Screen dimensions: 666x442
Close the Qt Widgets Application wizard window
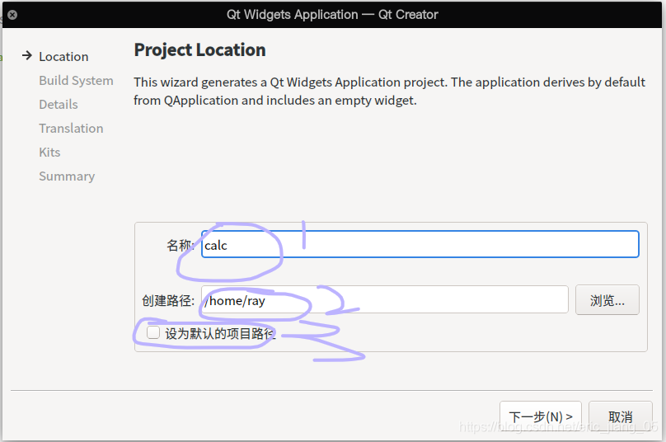point(12,15)
